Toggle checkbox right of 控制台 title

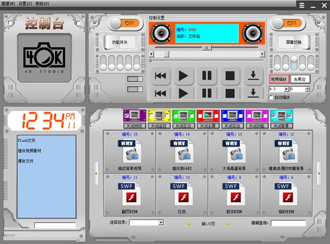(78, 23)
